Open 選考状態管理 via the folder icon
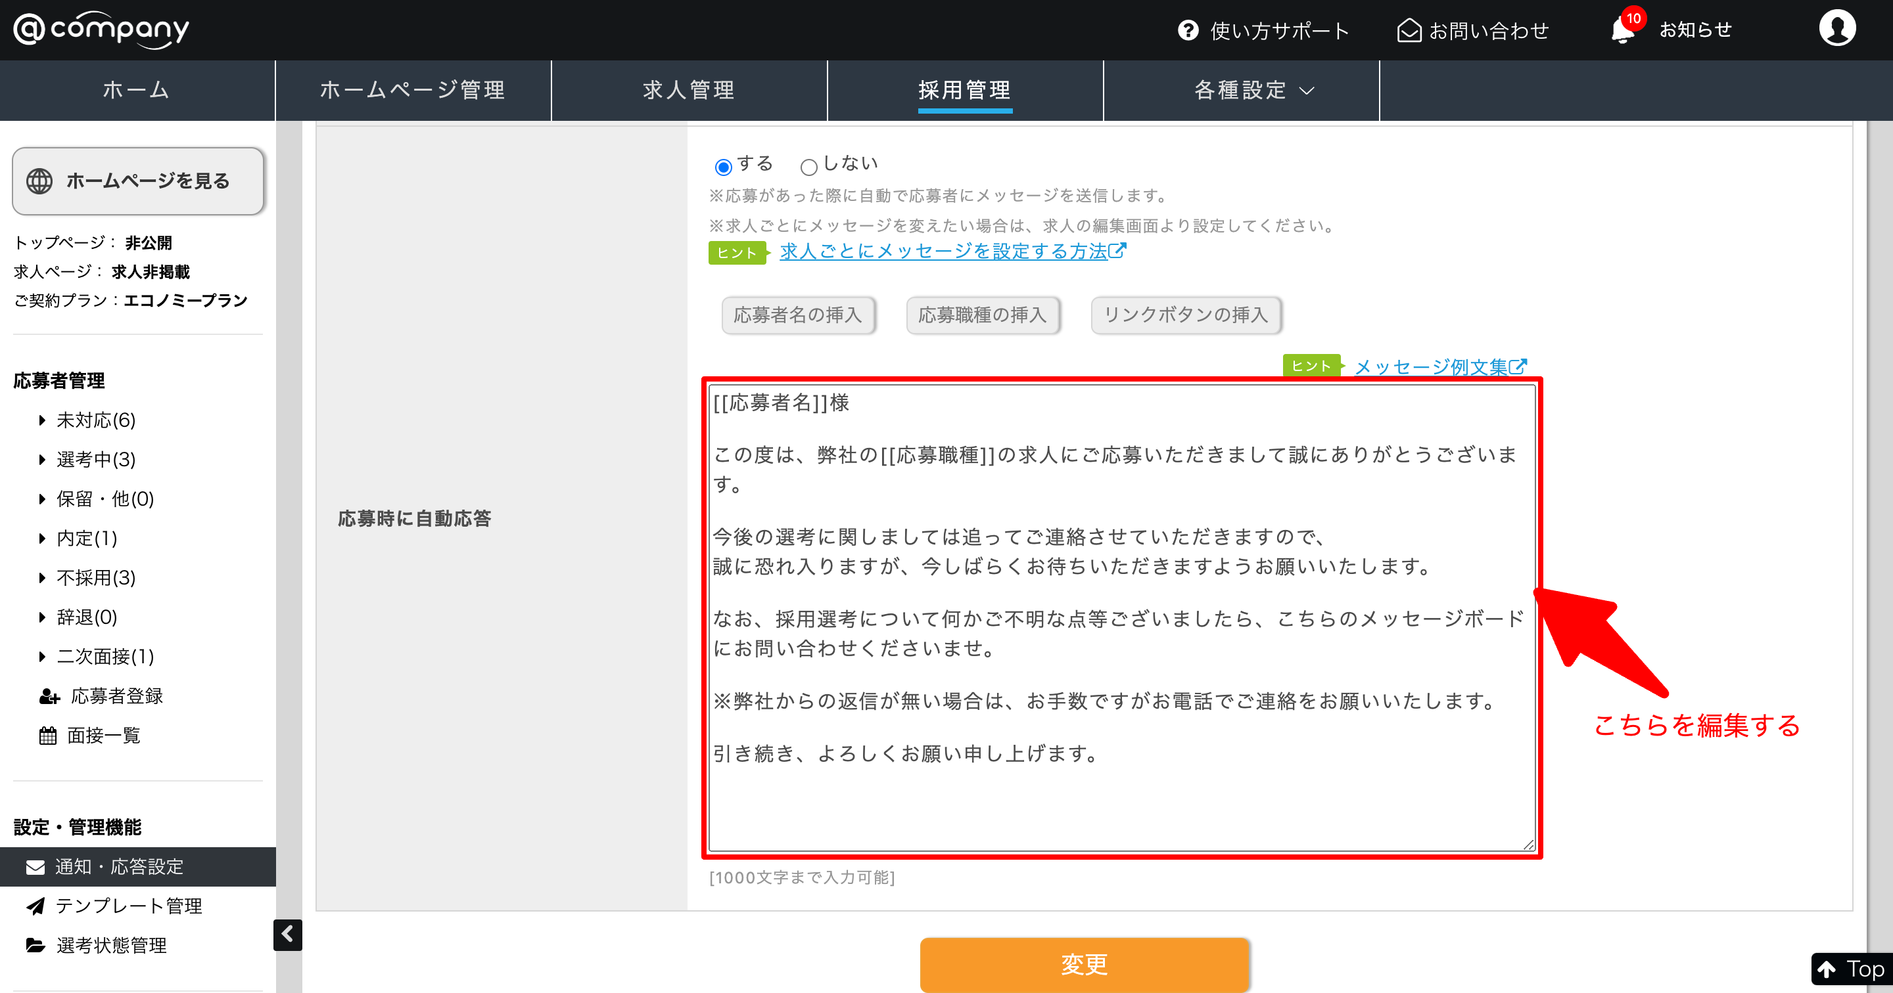This screenshot has height=993, width=1893. [35, 945]
